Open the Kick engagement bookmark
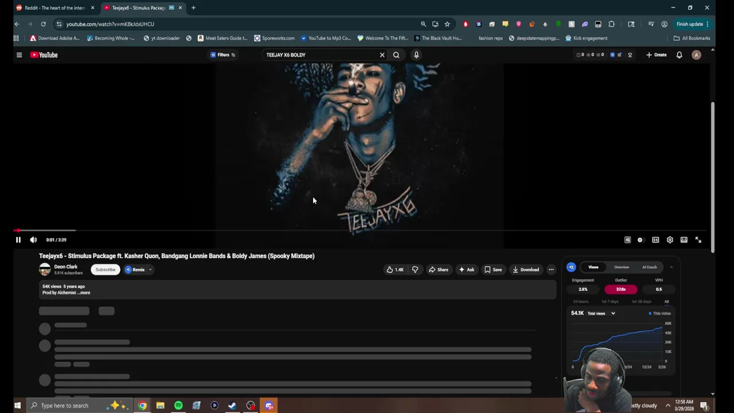Screen dimensions: 734x413 [x=586, y=38]
